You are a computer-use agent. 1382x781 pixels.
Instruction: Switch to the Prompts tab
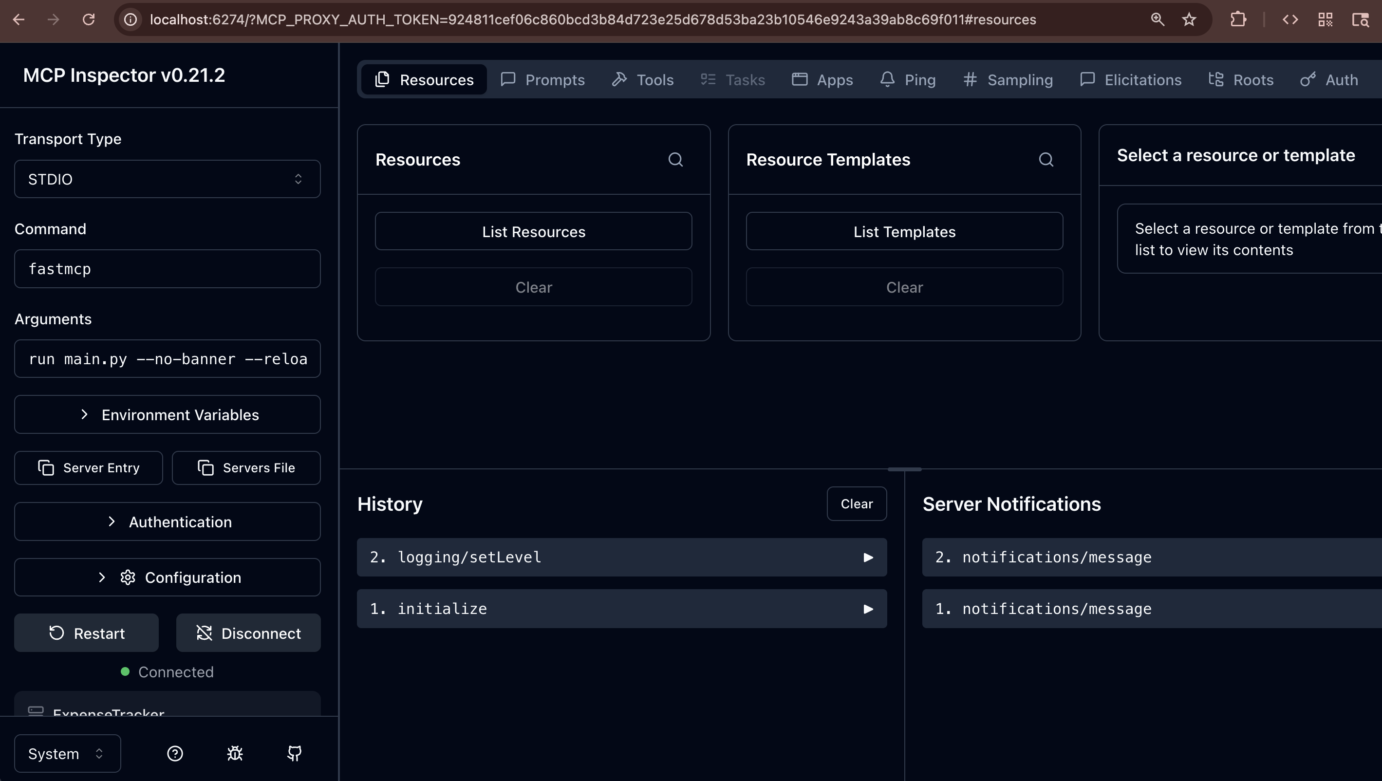(x=542, y=79)
